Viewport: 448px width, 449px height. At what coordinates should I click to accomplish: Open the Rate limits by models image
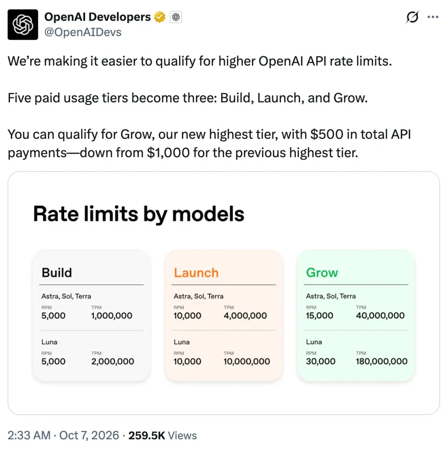point(224,293)
